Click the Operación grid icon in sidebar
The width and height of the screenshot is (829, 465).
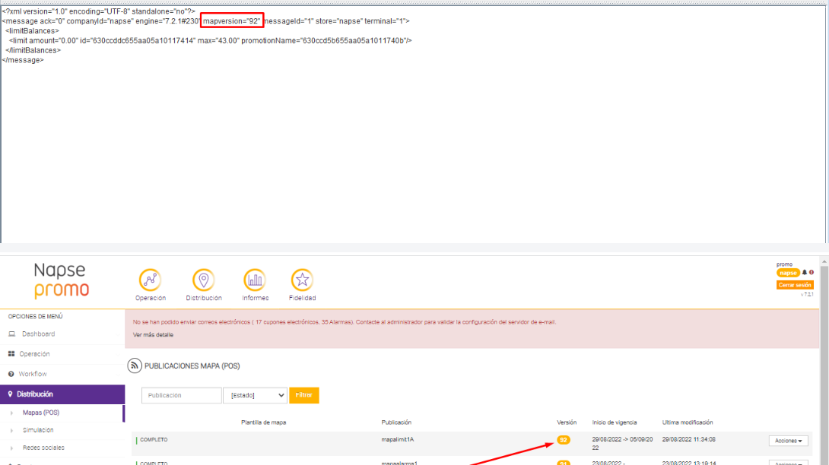click(11, 353)
